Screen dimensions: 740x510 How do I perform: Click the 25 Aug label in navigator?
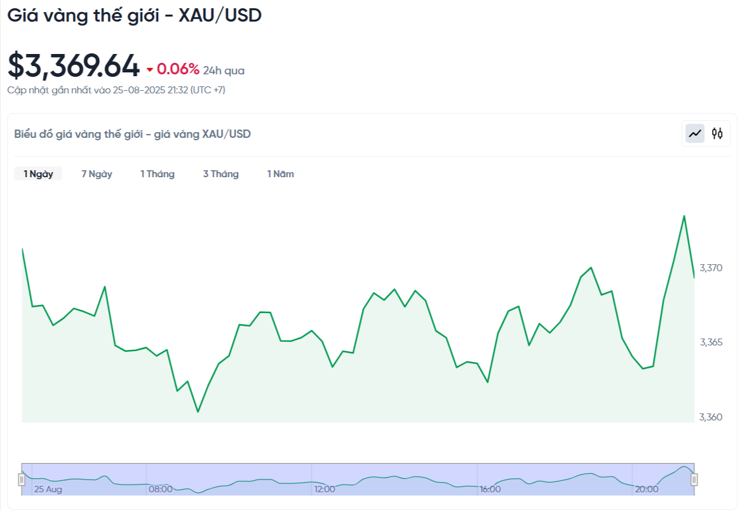(48, 489)
